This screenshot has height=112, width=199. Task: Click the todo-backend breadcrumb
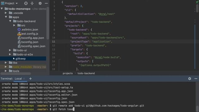[x=86, y=73]
